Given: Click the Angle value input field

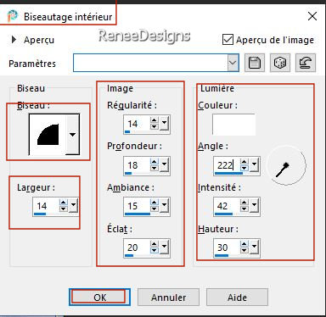Looking at the screenshot, I should click(227, 165).
